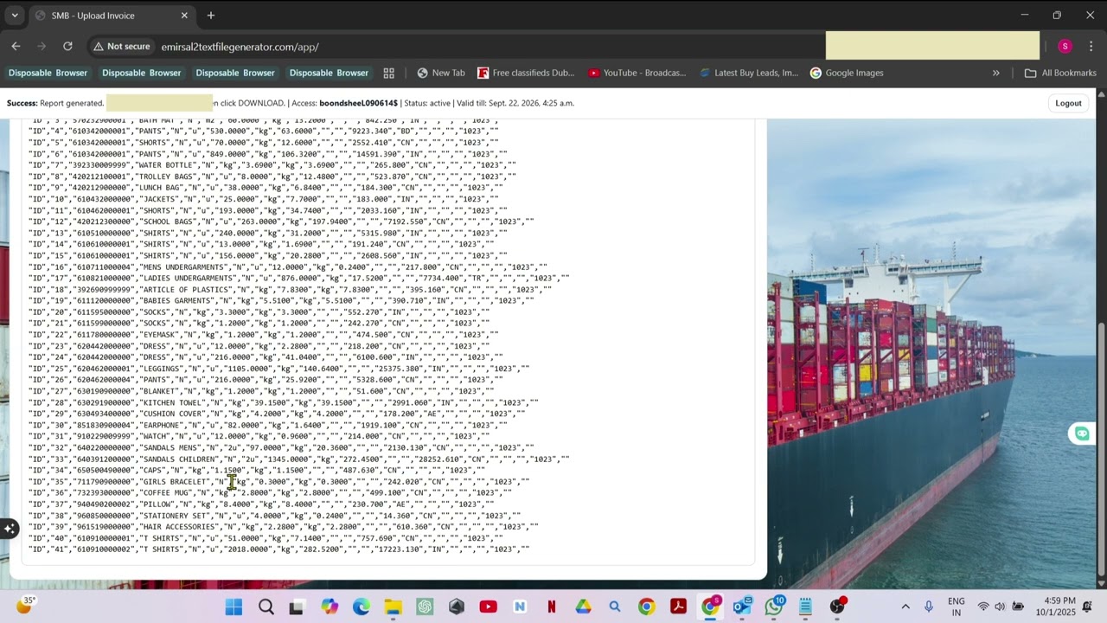1107x623 pixels.
Task: Open the Wi-Fi network tray icon
Action: [x=983, y=607]
